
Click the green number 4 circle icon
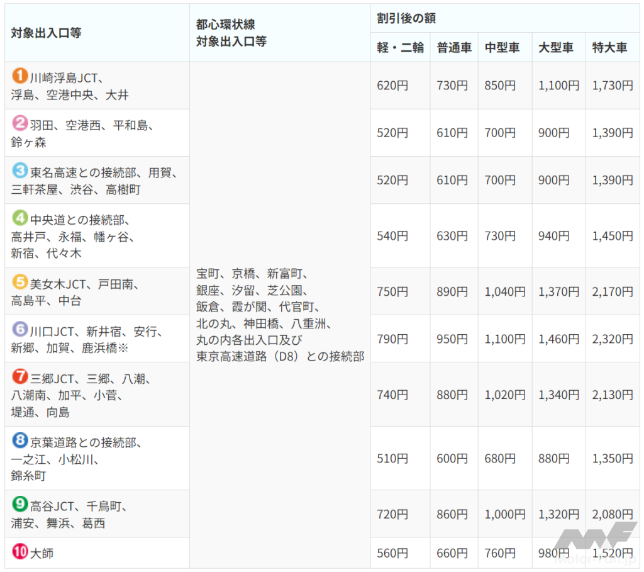click(19, 218)
